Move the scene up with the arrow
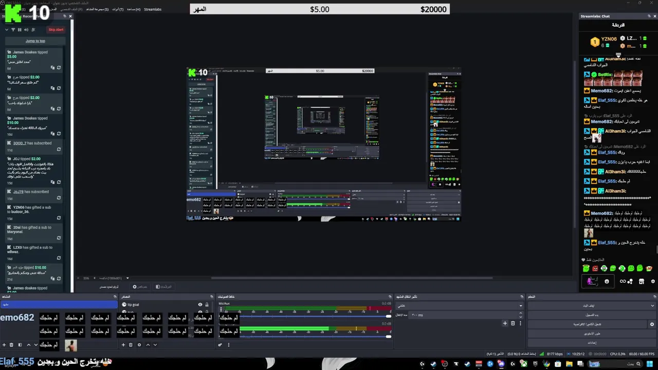 (29, 345)
